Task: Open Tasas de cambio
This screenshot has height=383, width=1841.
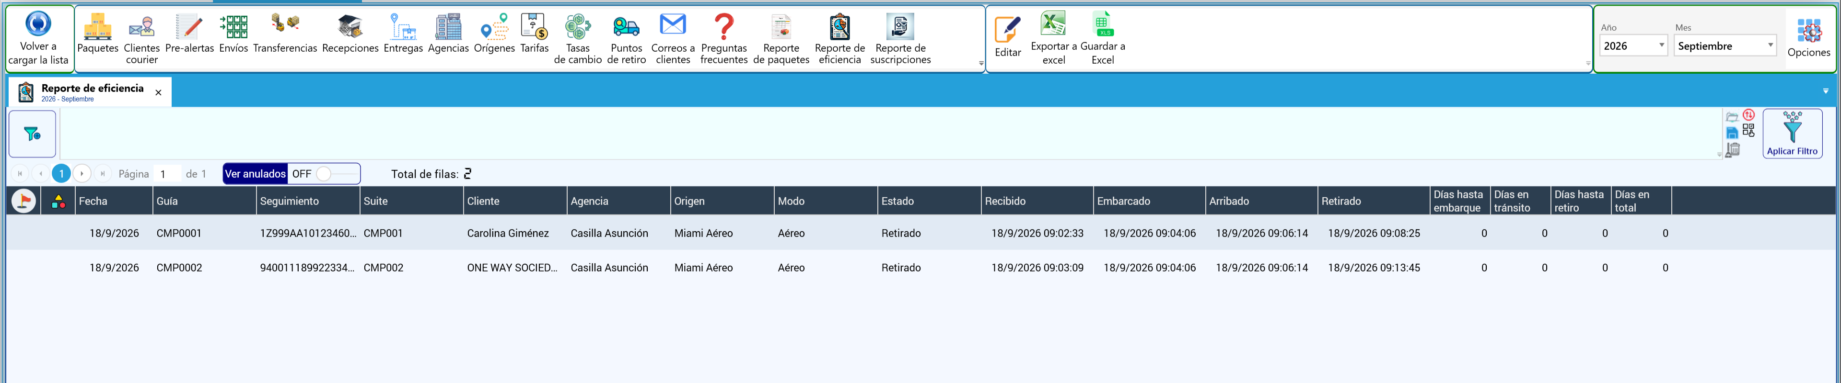Action: point(577,40)
